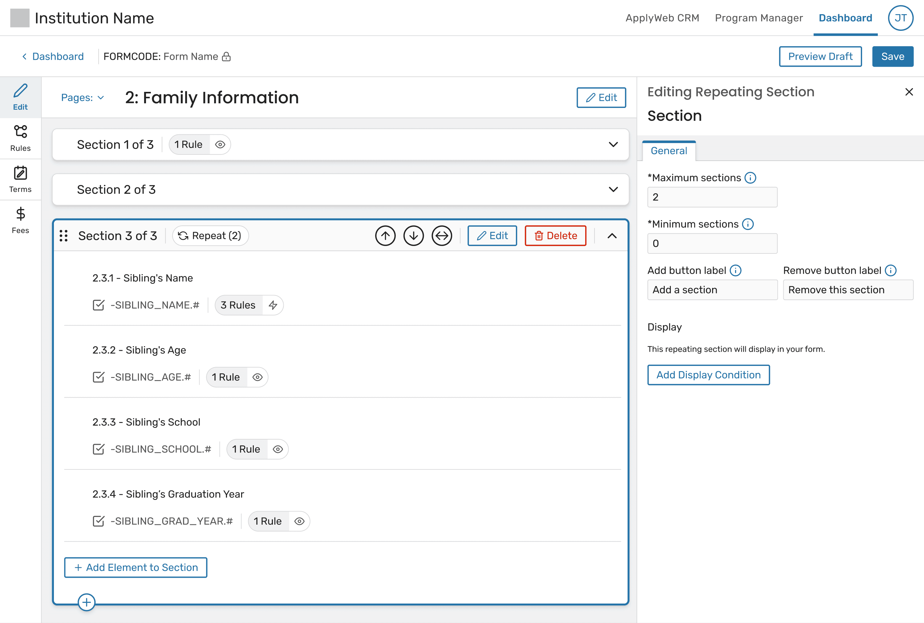The image size is (924, 623).
Task: Select the General tab
Action: 668,150
